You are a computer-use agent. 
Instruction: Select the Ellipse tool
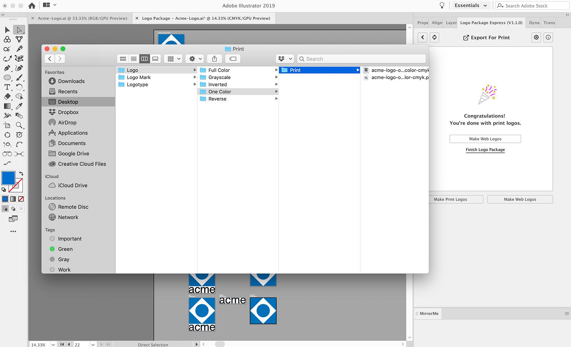coord(7,77)
